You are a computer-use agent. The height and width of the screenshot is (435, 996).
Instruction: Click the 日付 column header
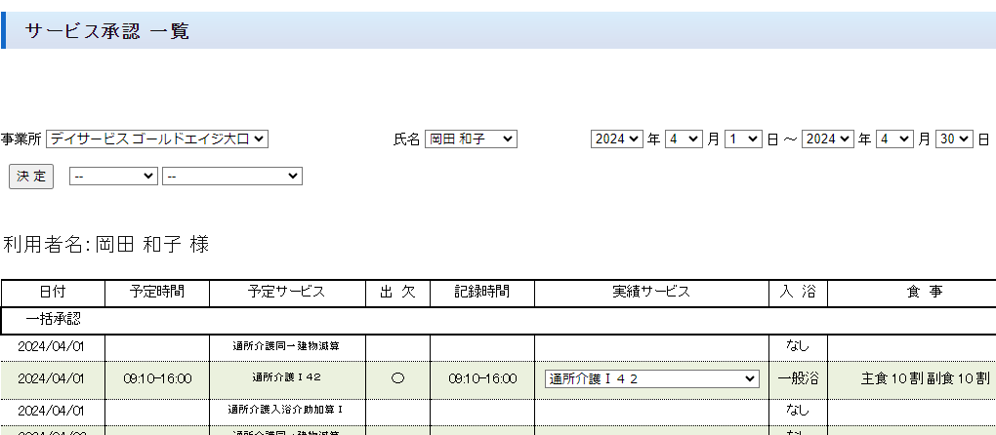click(x=53, y=292)
